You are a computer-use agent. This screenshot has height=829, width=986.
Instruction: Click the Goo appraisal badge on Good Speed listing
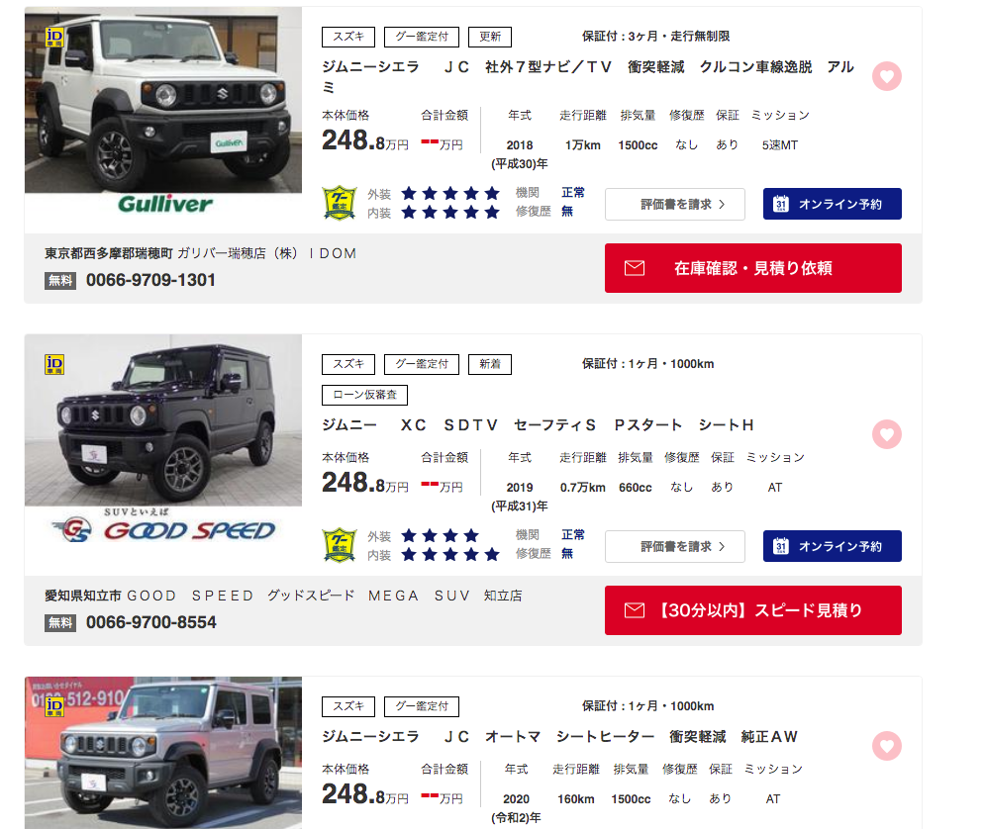340,545
